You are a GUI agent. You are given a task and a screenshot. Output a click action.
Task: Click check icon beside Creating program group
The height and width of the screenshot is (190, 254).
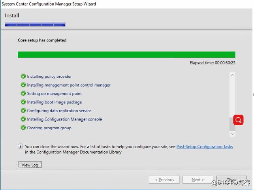pos(23,128)
